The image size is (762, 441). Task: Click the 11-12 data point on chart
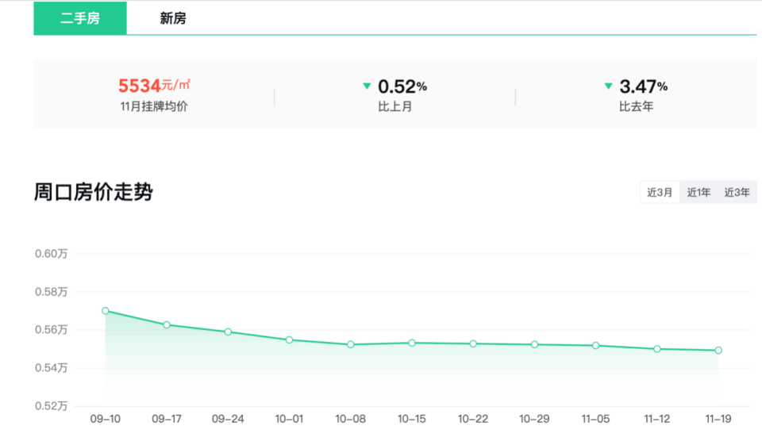point(657,349)
